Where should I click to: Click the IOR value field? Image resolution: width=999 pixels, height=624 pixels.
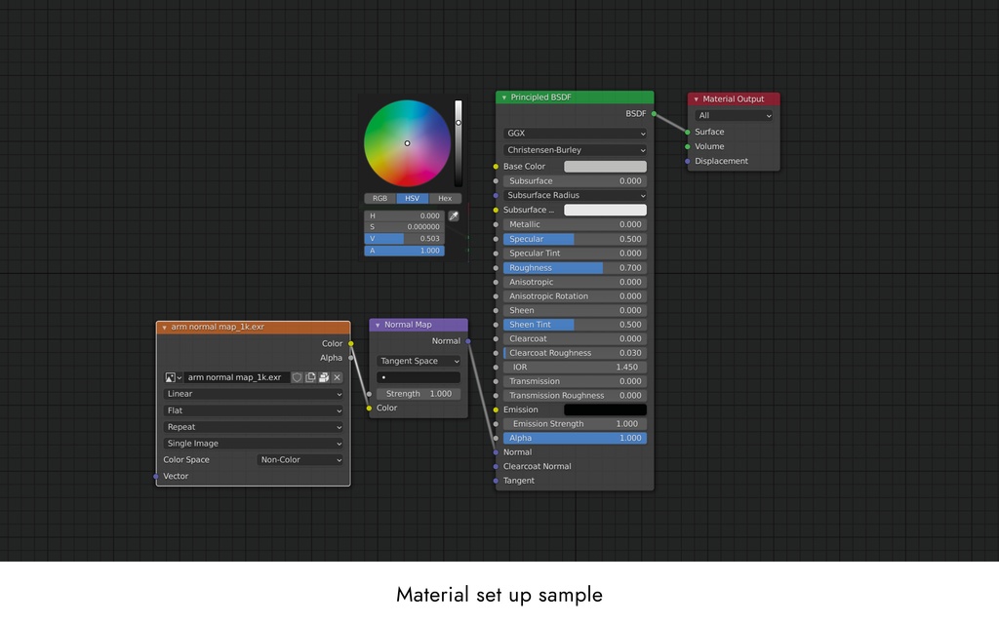575,368
